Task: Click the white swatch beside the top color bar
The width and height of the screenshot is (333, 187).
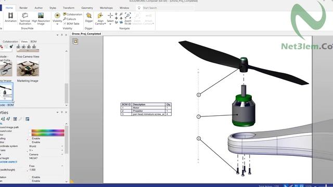Action: (x=30, y=131)
